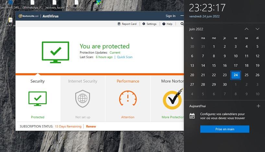Select June 19 in the calendar
The width and height of the screenshot is (265, 152).
[258, 66]
